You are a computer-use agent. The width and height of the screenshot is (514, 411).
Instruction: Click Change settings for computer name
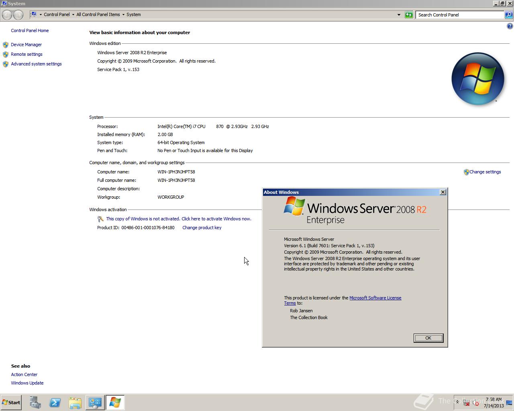[x=485, y=172]
